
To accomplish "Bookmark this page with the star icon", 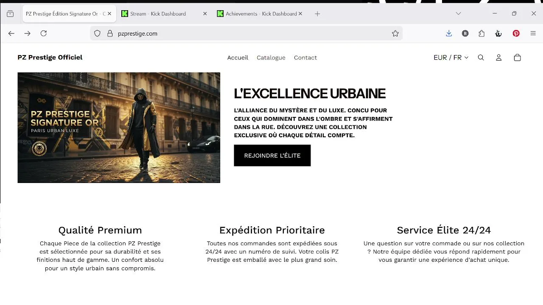I will click(x=395, y=33).
